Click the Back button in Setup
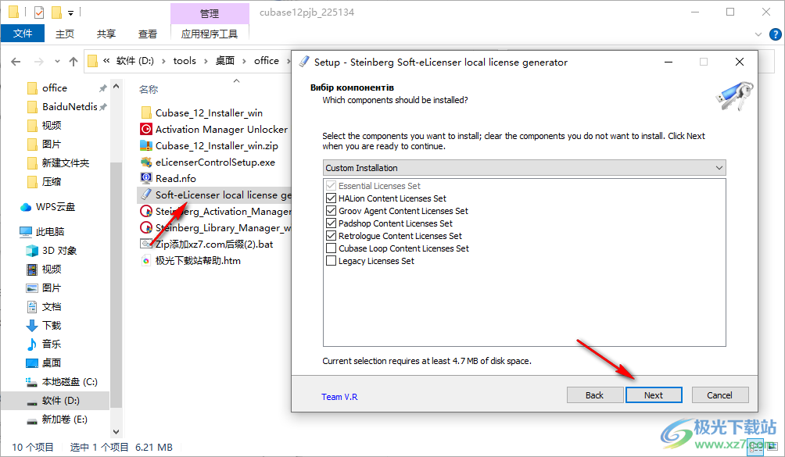This screenshot has width=785, height=457. pyautogui.click(x=595, y=395)
